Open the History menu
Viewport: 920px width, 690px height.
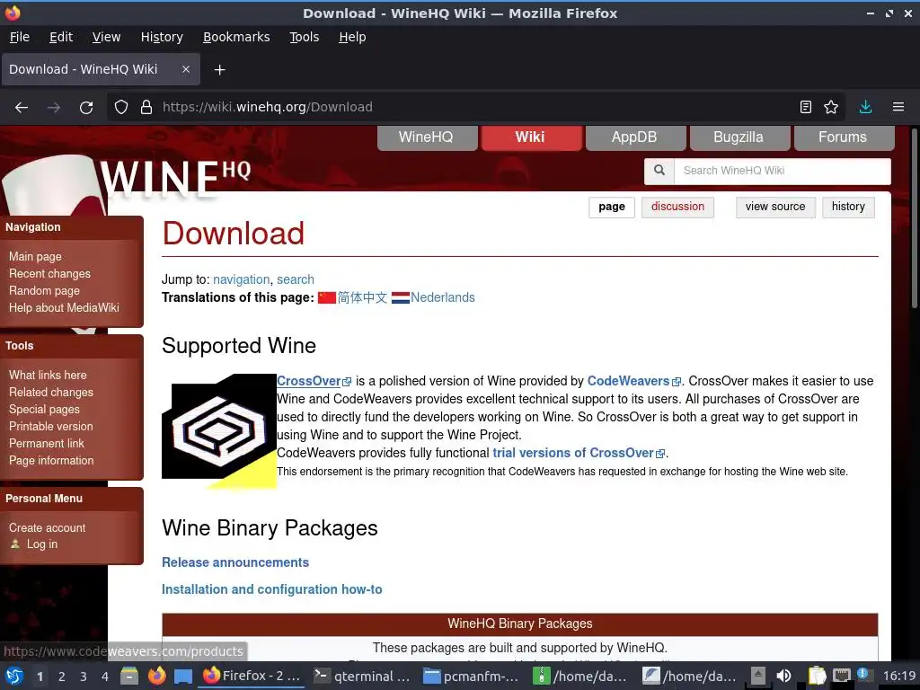coord(162,37)
